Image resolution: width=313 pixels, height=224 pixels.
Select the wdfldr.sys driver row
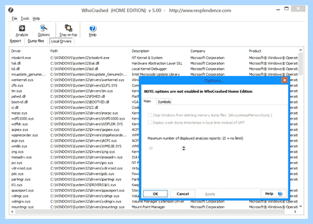75,124
